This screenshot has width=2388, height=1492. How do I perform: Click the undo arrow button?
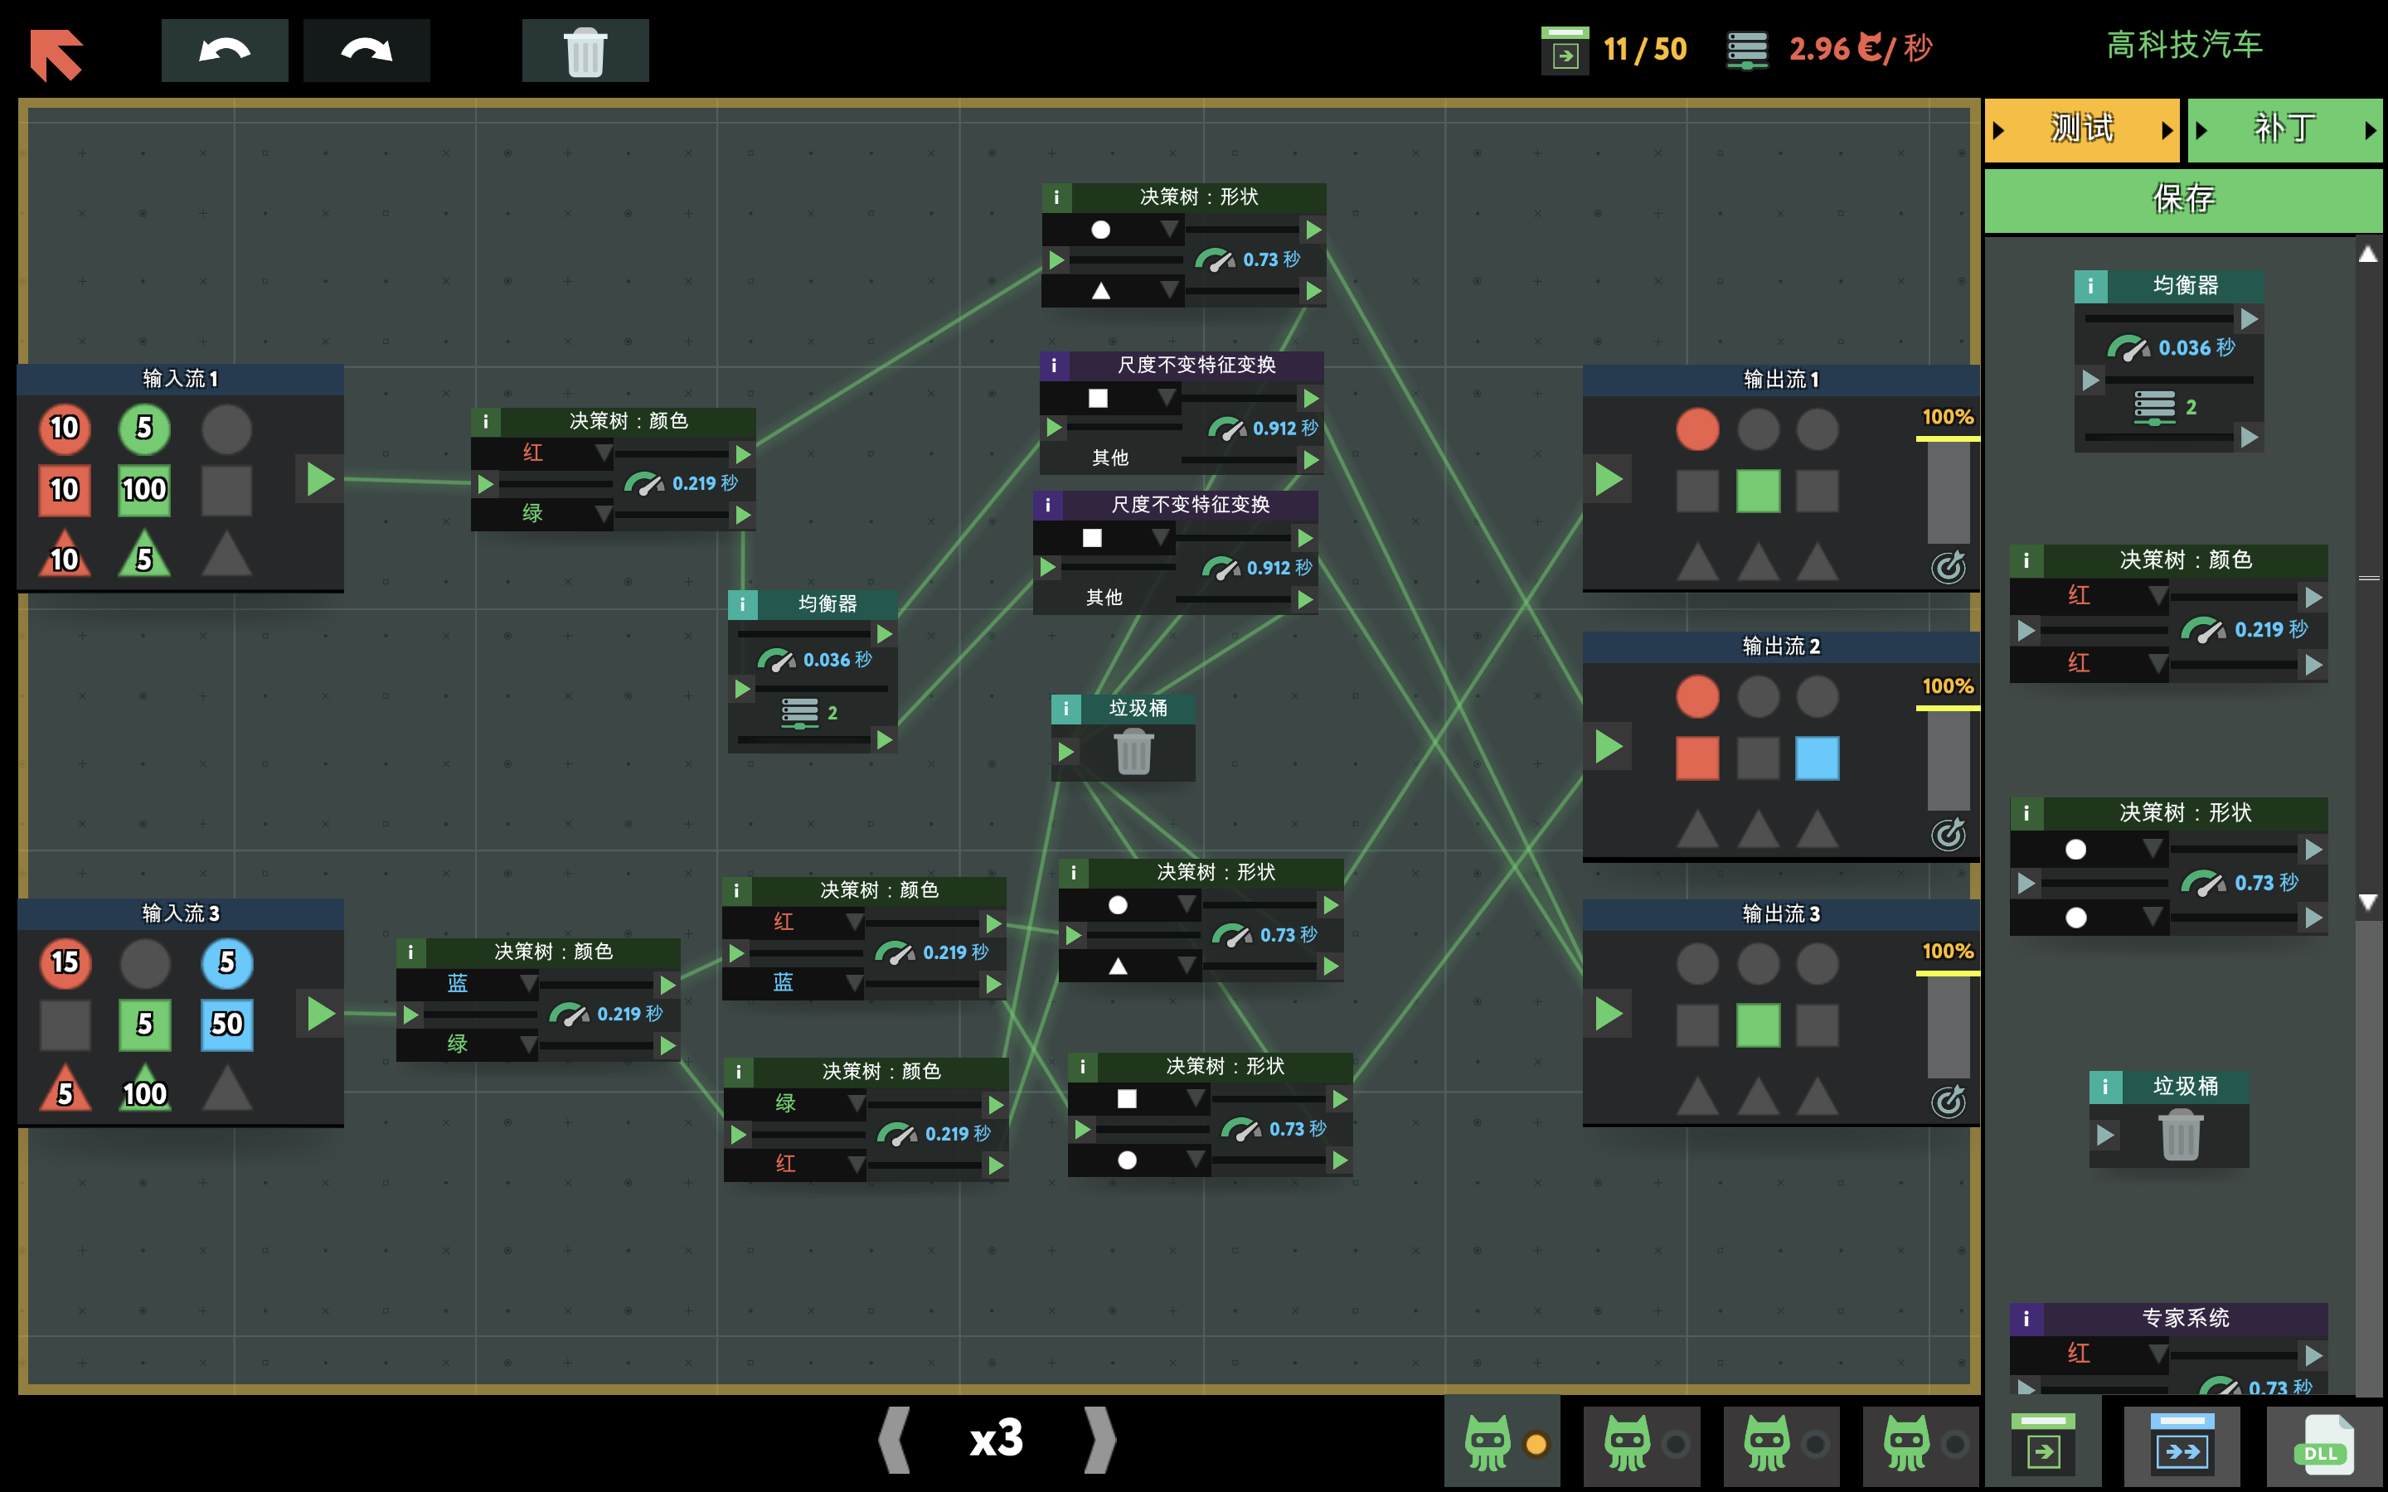pyautogui.click(x=224, y=51)
